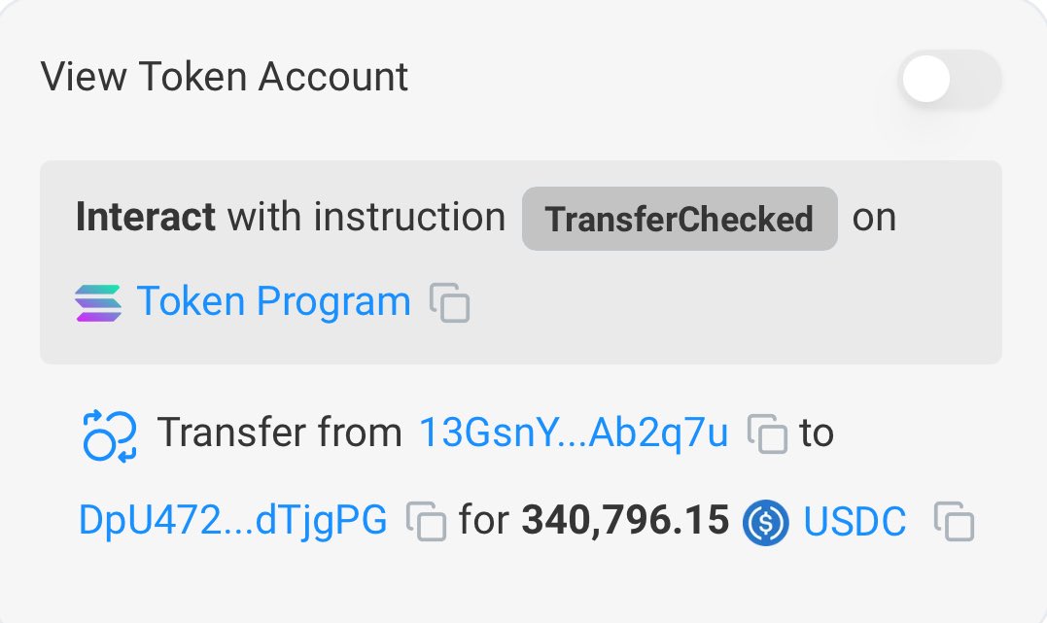1047x623 pixels.
Task: Open recipient address DpU472...dTjgPG
Action: 233,520
